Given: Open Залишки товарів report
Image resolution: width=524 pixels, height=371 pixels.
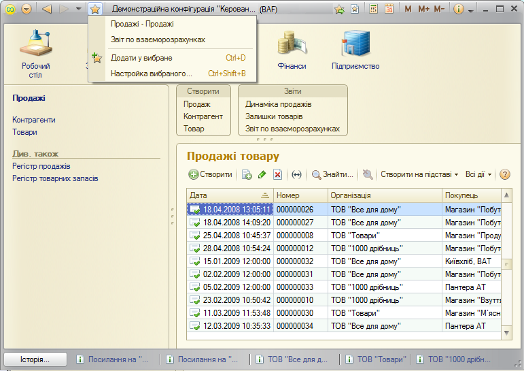Looking at the screenshot, I should coord(274,116).
